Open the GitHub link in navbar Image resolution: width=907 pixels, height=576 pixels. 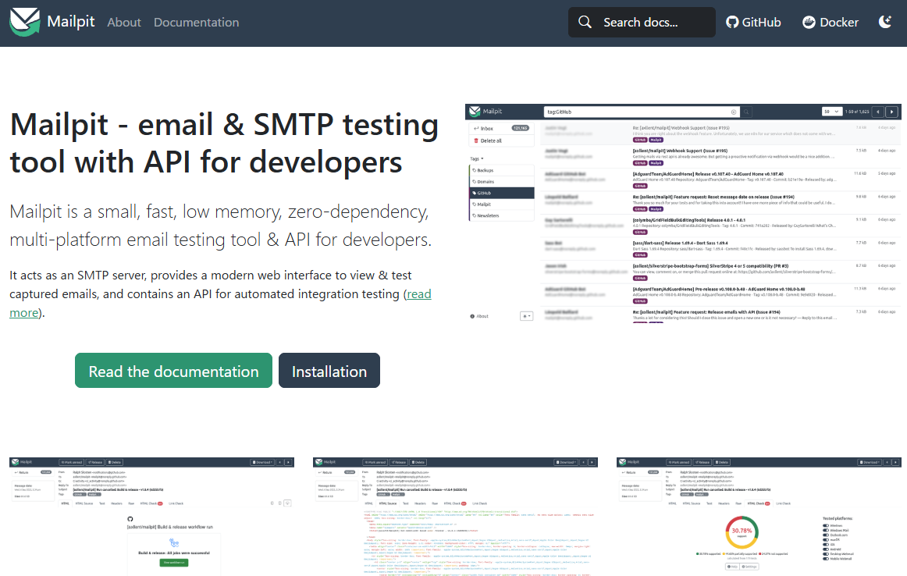pos(753,22)
